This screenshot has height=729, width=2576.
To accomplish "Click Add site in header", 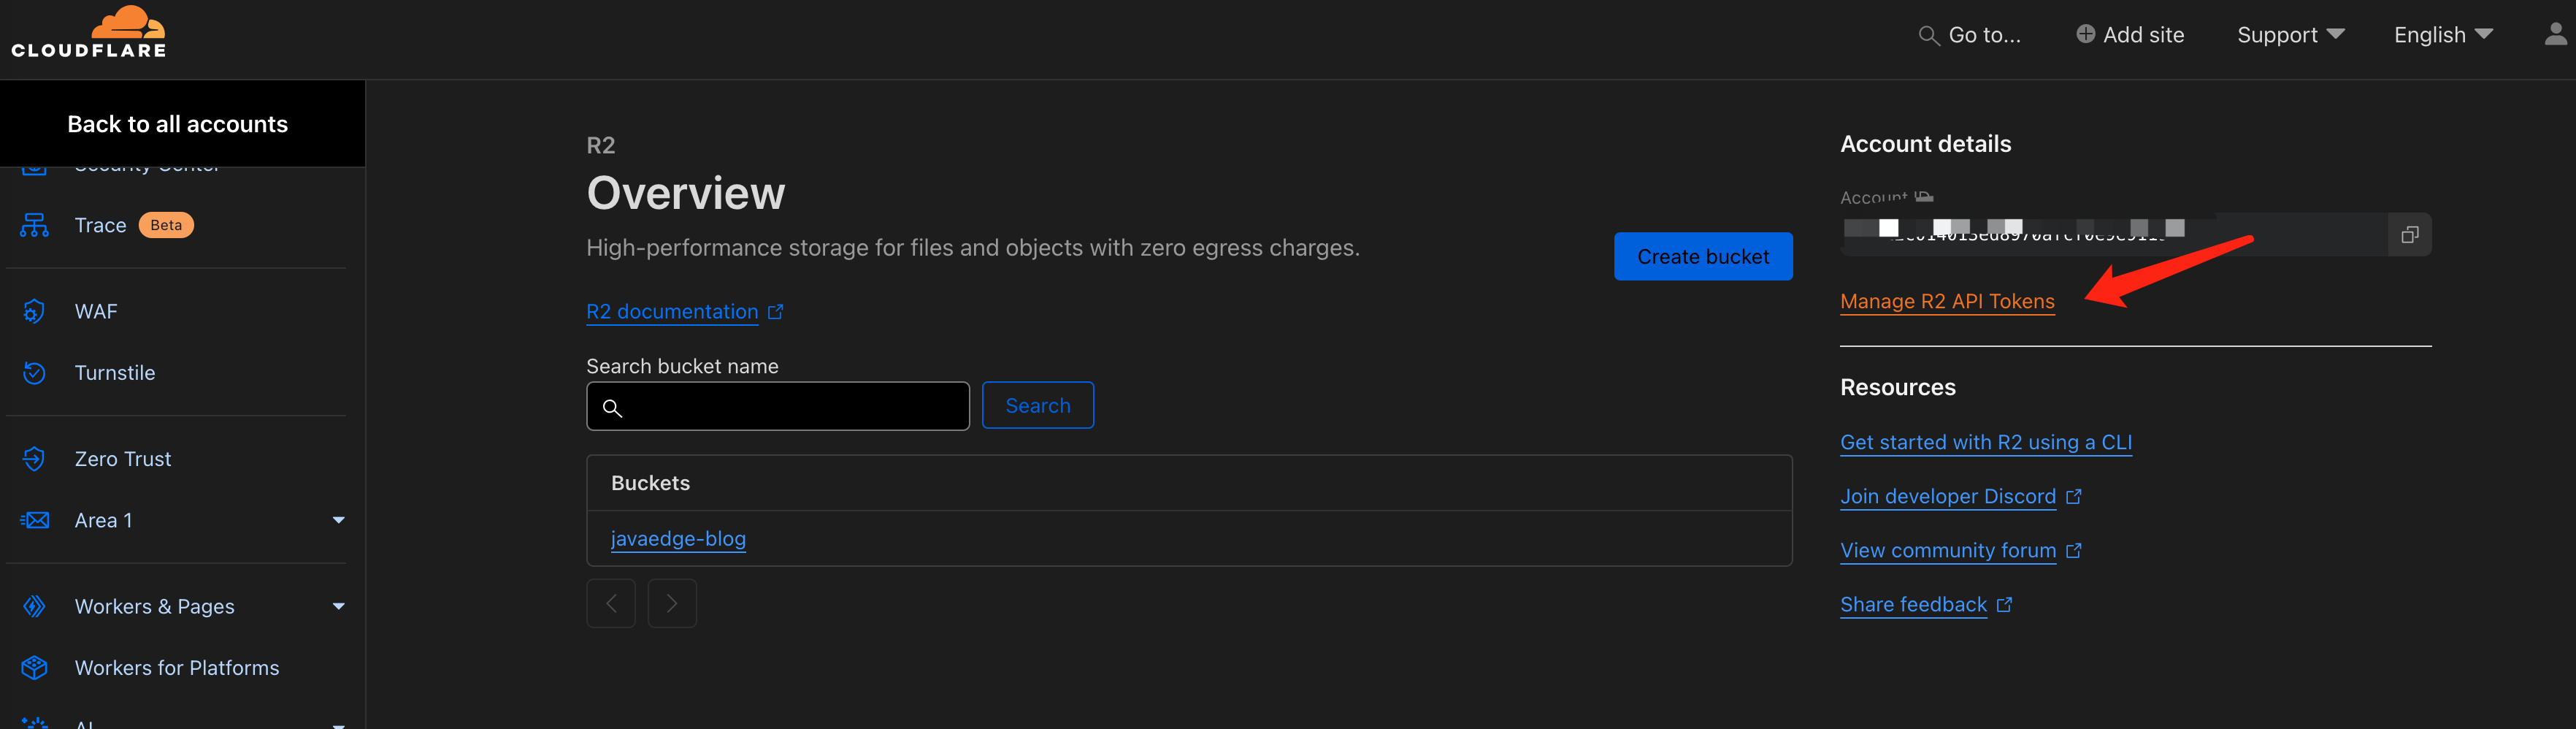I will (x=2130, y=35).
